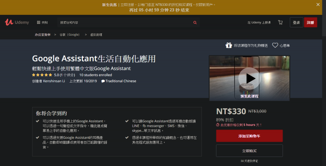Click the 10 students enrolled text
The height and width of the screenshot is (166, 326).
tap(96, 75)
